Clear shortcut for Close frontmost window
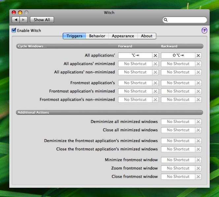Viewport: 219px width, 197px height. pos(198,177)
